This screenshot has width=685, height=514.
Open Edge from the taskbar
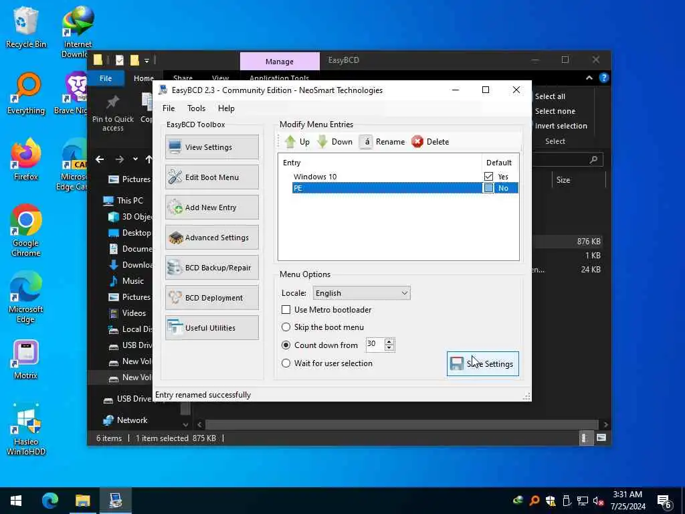click(x=50, y=501)
